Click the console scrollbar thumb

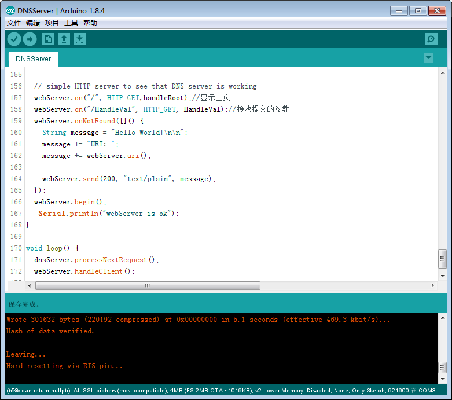(x=443, y=368)
